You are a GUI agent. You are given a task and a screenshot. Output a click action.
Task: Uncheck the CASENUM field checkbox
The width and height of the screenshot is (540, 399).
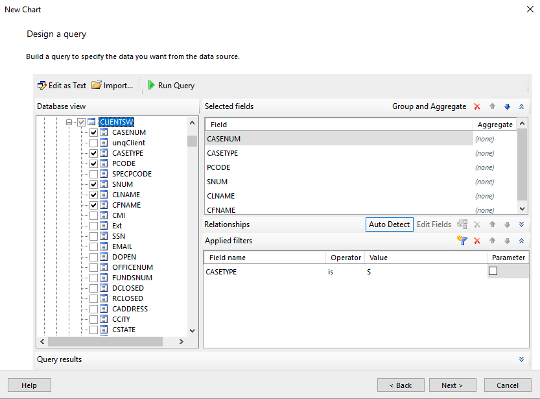tap(94, 132)
